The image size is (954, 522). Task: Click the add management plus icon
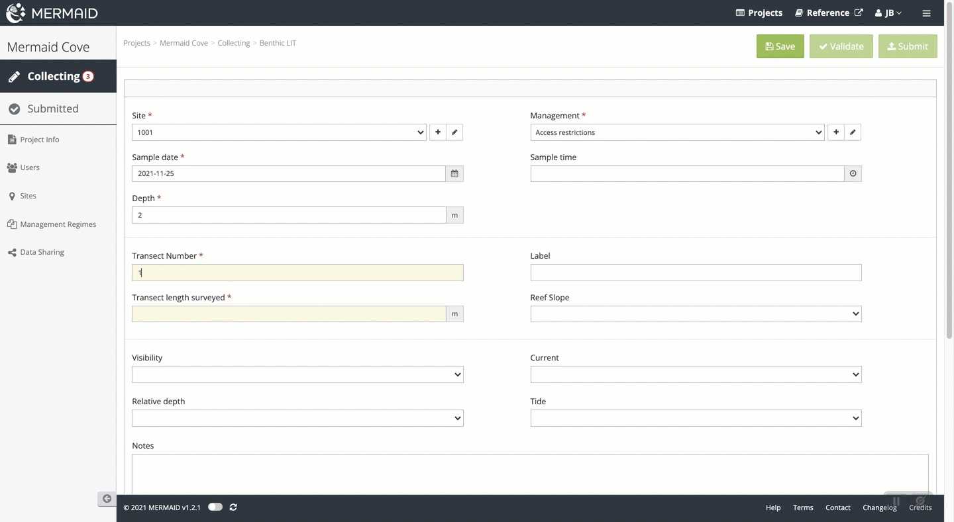[x=836, y=132]
